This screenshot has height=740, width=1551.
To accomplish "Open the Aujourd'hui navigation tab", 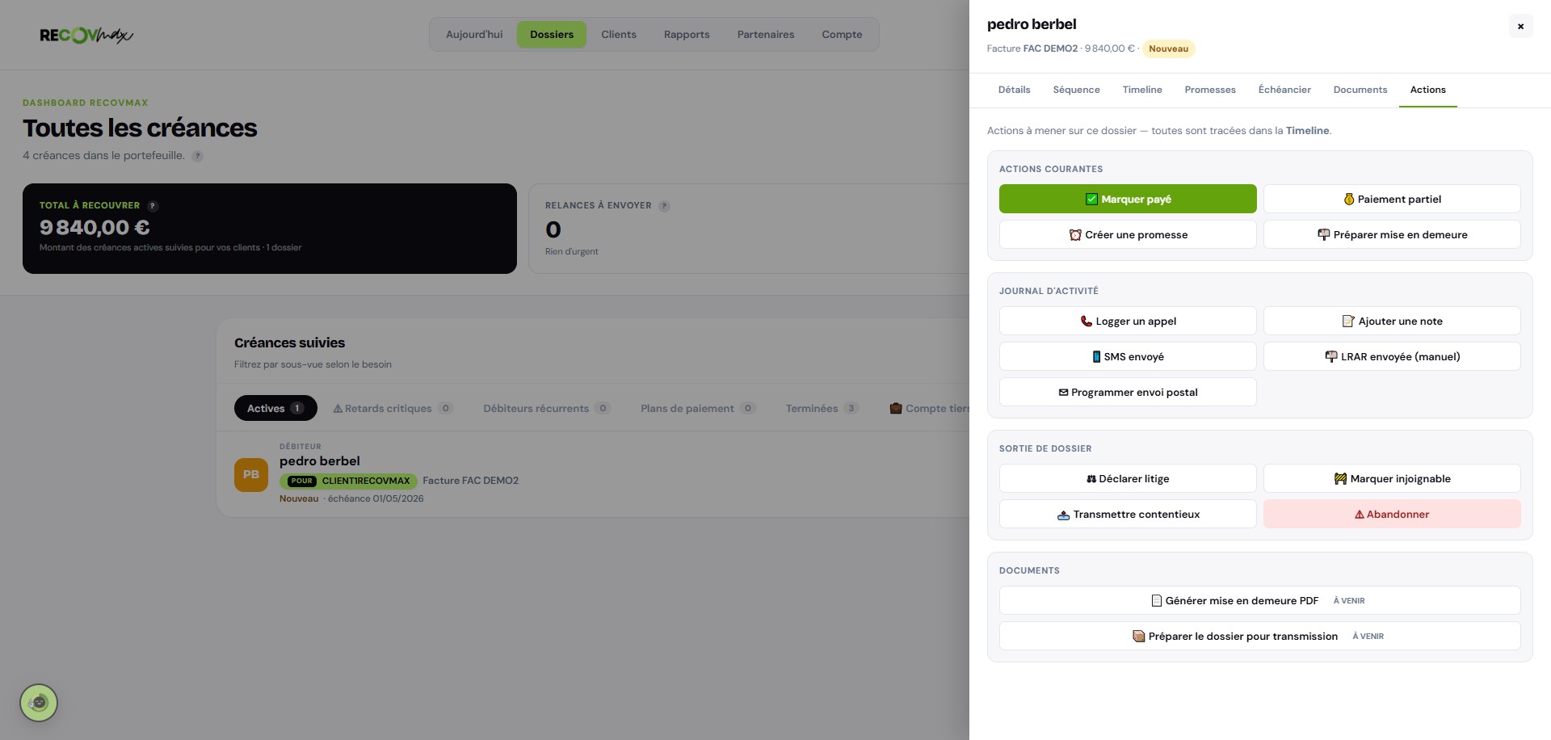I will pos(474,35).
